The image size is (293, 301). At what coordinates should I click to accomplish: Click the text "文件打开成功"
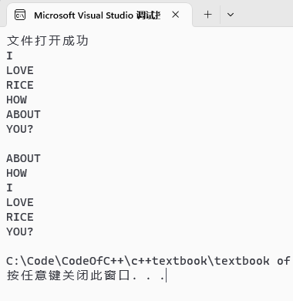click(x=48, y=41)
